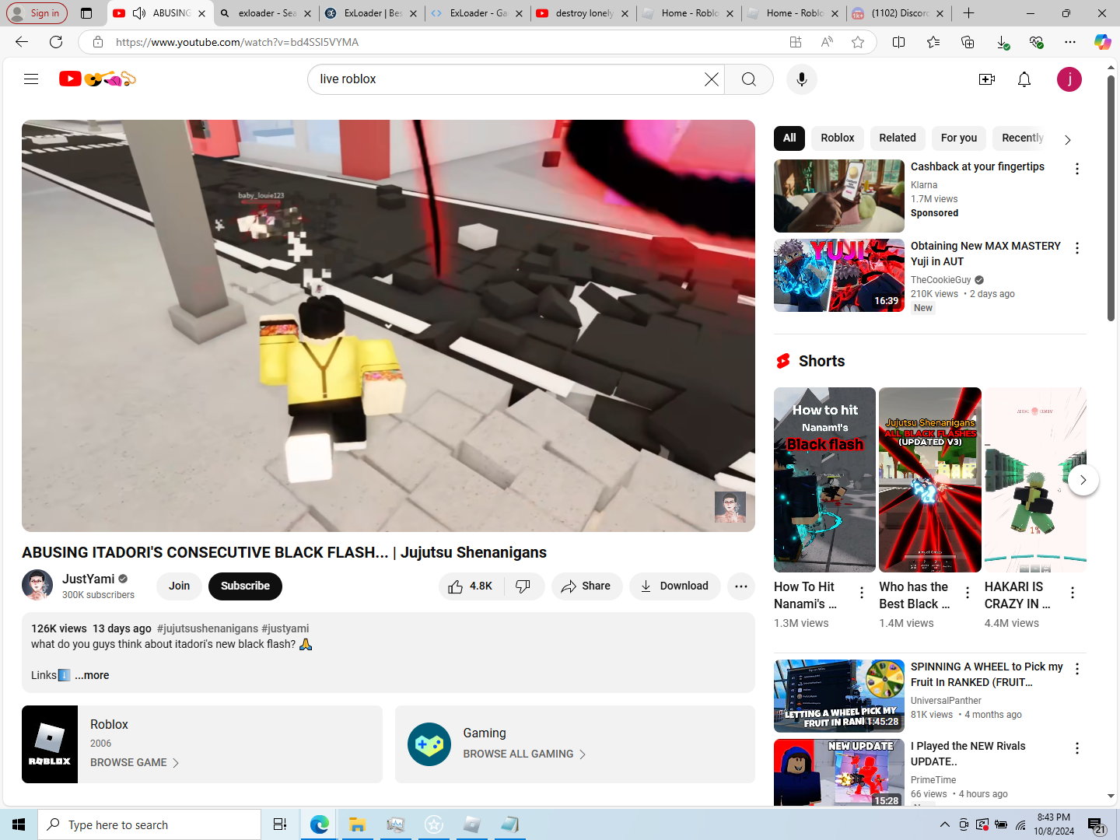Open JustYami channel avatar
This screenshot has width=1120, height=840.
37,585
